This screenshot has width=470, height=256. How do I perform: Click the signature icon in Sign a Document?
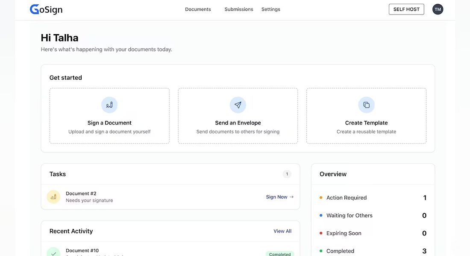tap(109, 105)
